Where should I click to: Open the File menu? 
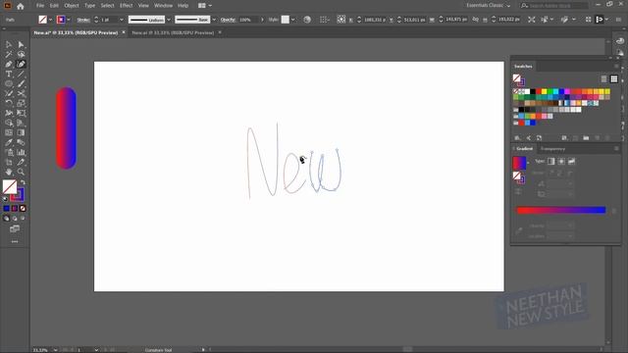click(x=40, y=6)
